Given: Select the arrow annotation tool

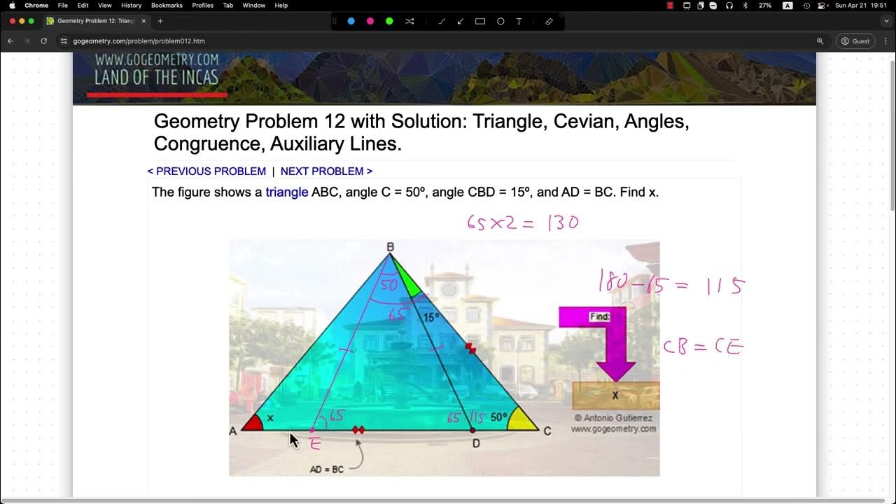Looking at the screenshot, I should pos(460,21).
